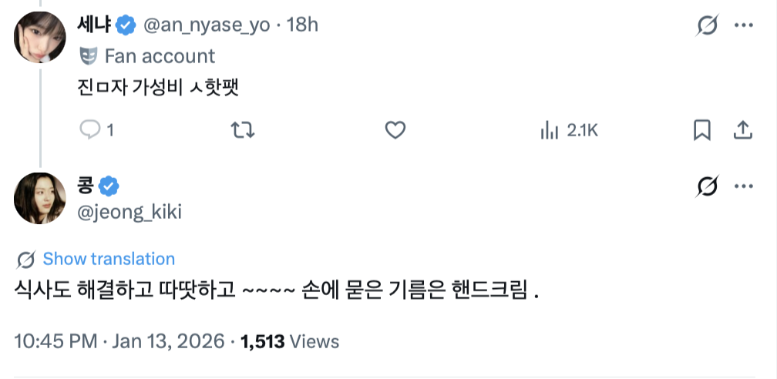Viewport: 777px width, 379px height.
Task: Go to the @jeong_kiki profile handle
Action: [129, 211]
